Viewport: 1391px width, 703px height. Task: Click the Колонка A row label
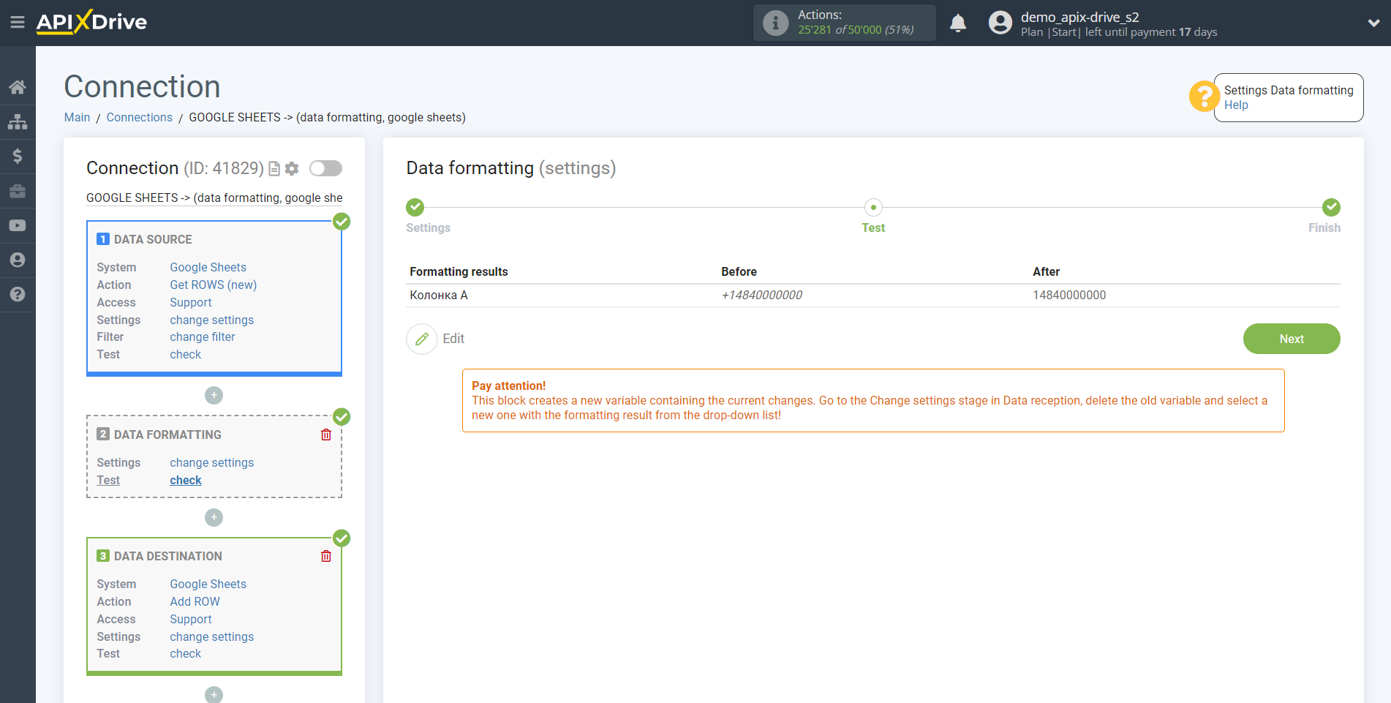pyautogui.click(x=439, y=295)
